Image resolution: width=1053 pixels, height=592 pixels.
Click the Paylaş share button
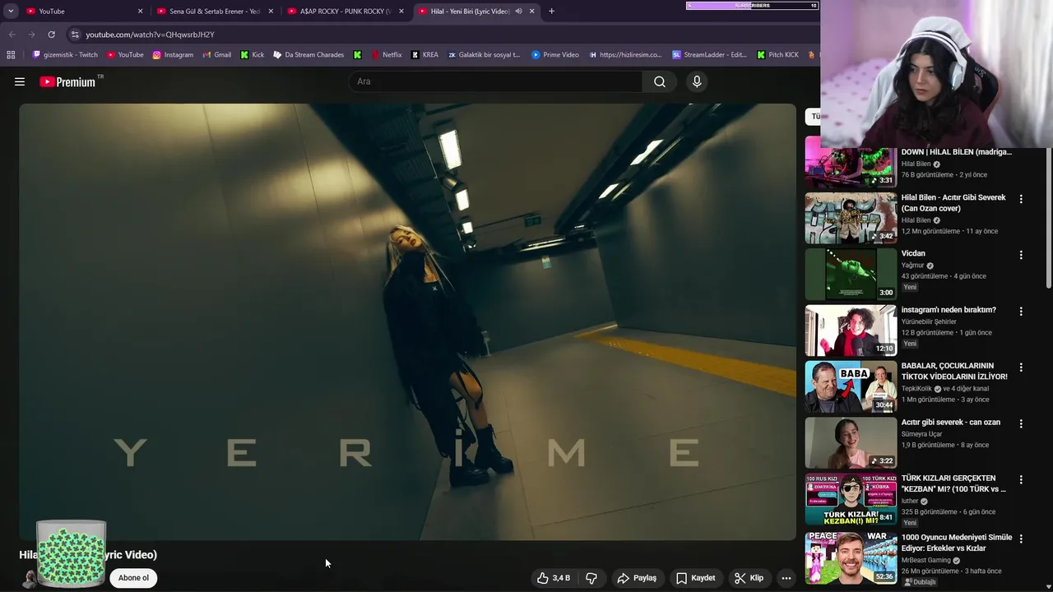coord(637,578)
